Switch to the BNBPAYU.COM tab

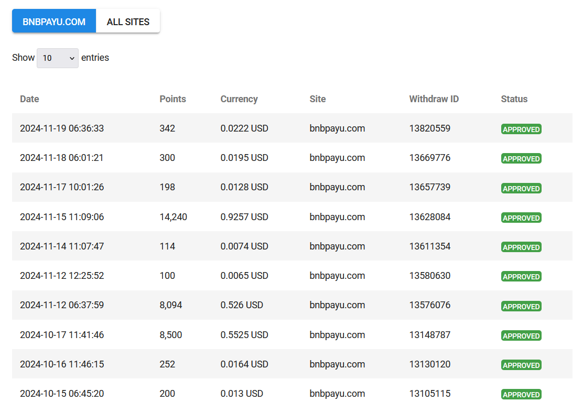54,21
